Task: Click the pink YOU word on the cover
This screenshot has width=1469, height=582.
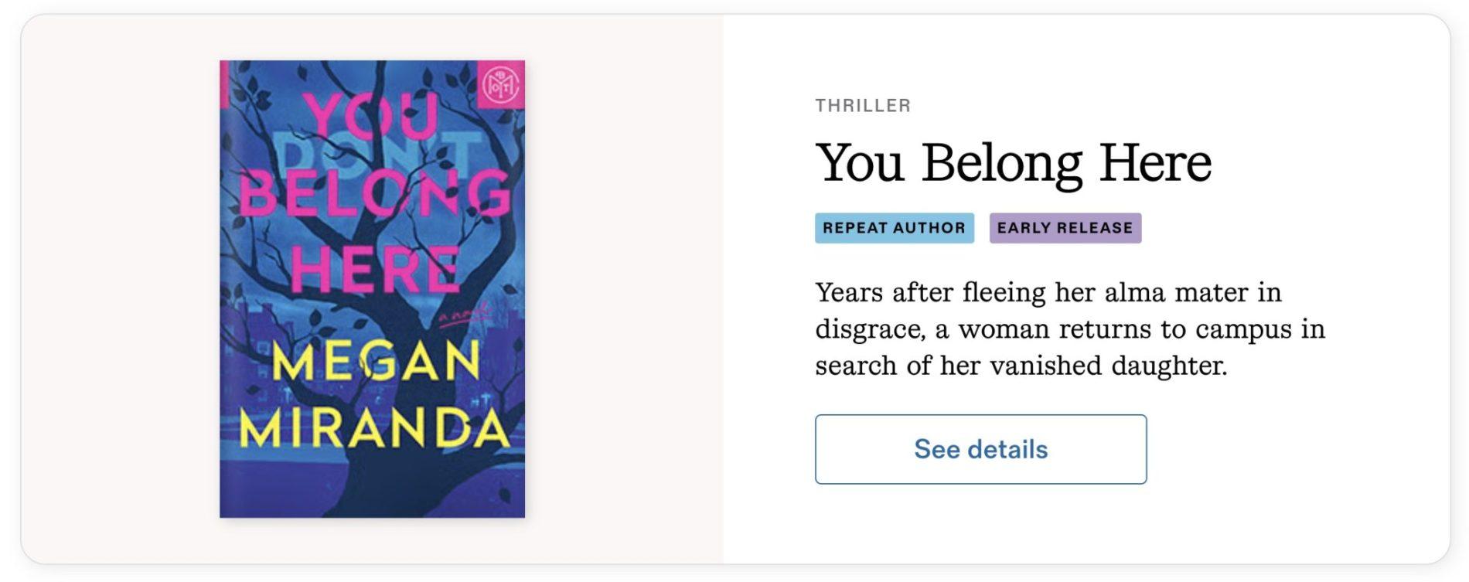Action: 373,116
